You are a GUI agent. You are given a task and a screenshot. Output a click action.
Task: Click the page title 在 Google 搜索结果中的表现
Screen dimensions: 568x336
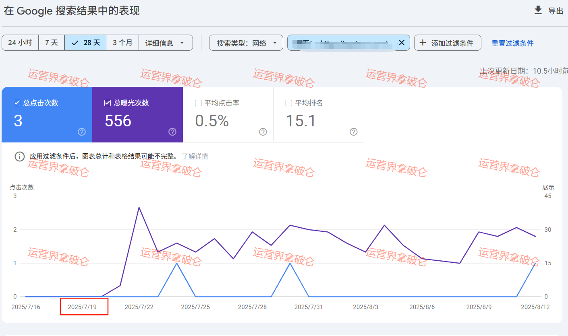tap(72, 11)
